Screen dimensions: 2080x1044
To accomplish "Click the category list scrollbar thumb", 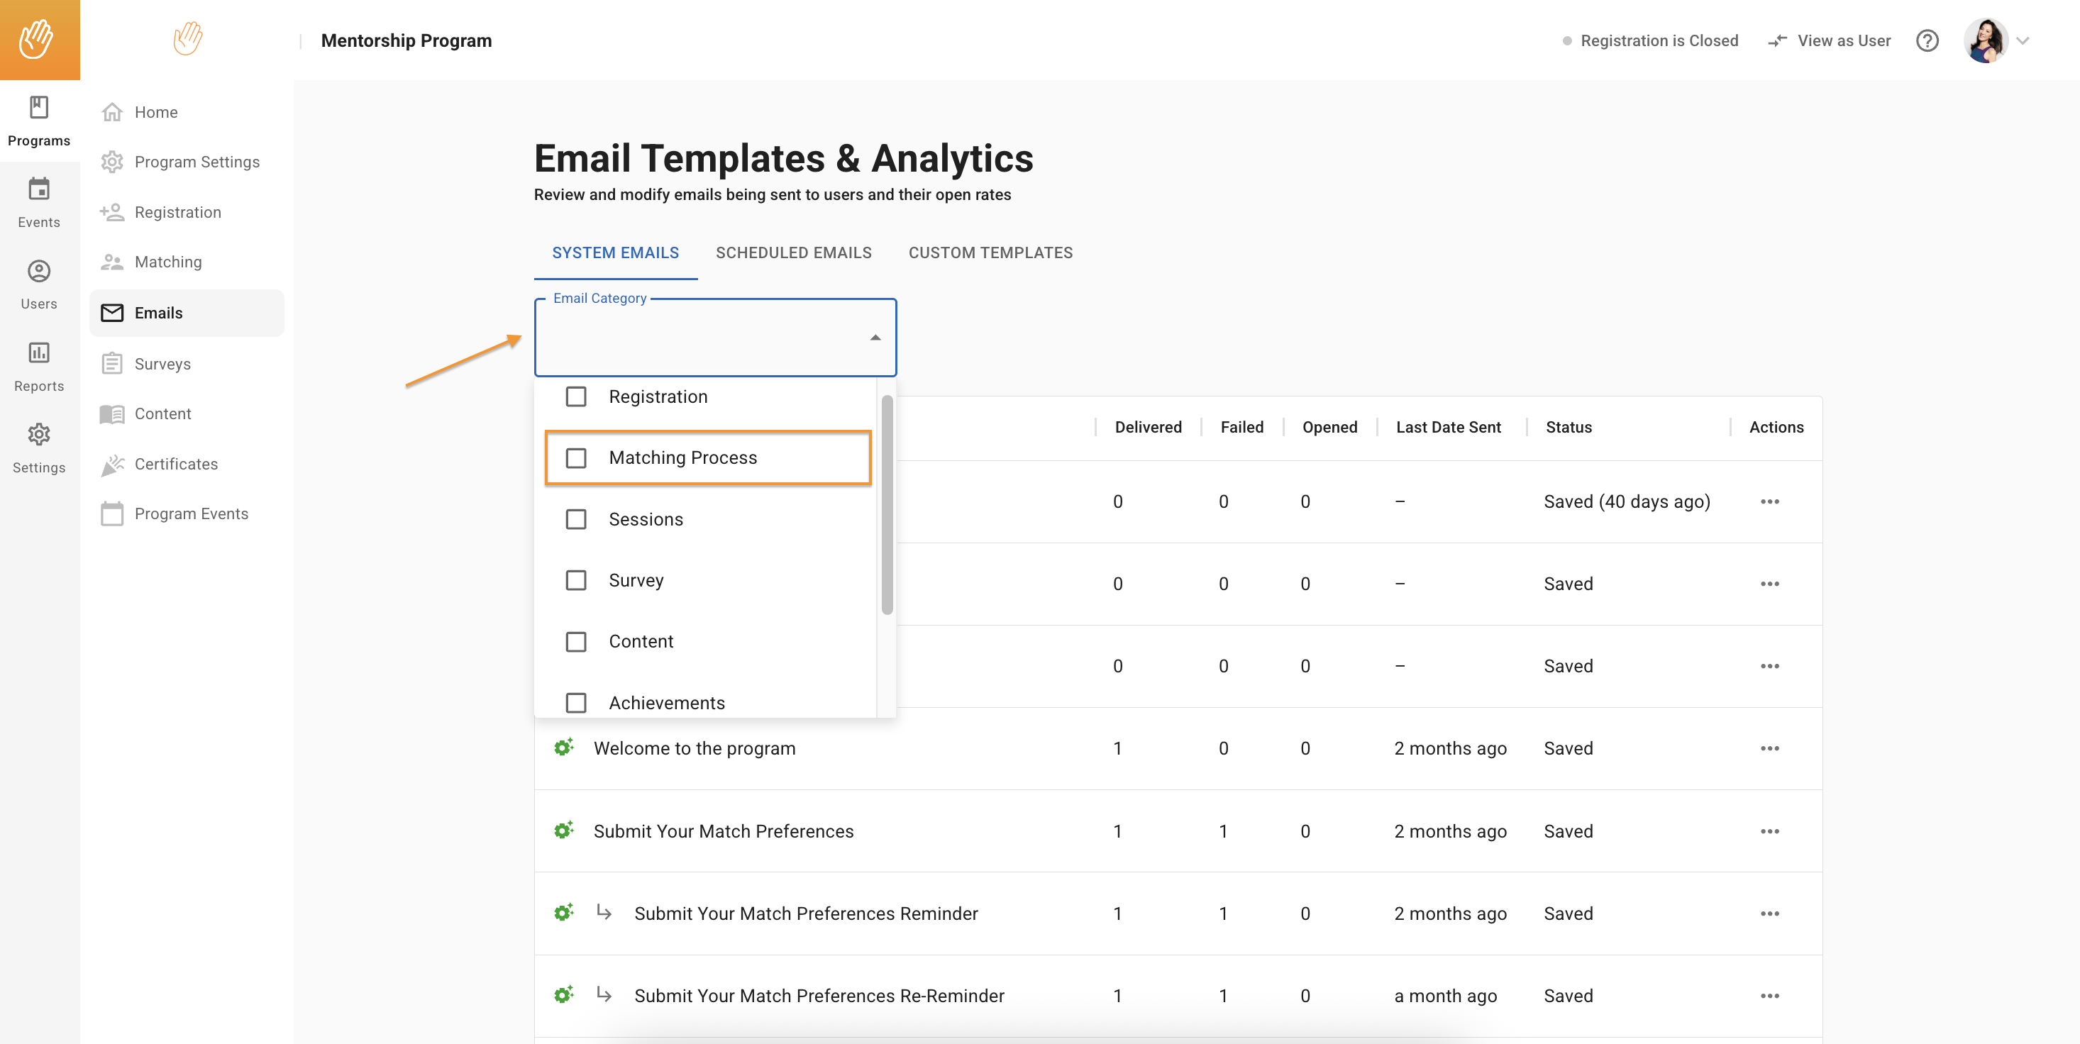I will (887, 505).
